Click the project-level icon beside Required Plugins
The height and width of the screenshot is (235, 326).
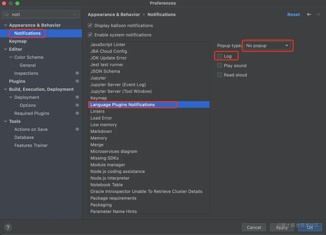(77, 113)
